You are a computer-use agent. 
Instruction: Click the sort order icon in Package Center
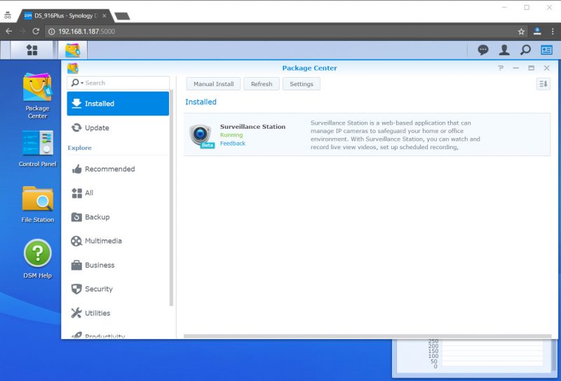(543, 84)
